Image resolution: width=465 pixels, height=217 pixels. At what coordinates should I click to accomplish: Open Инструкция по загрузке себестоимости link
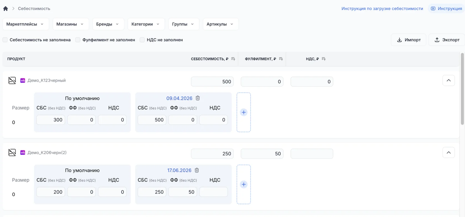(382, 9)
